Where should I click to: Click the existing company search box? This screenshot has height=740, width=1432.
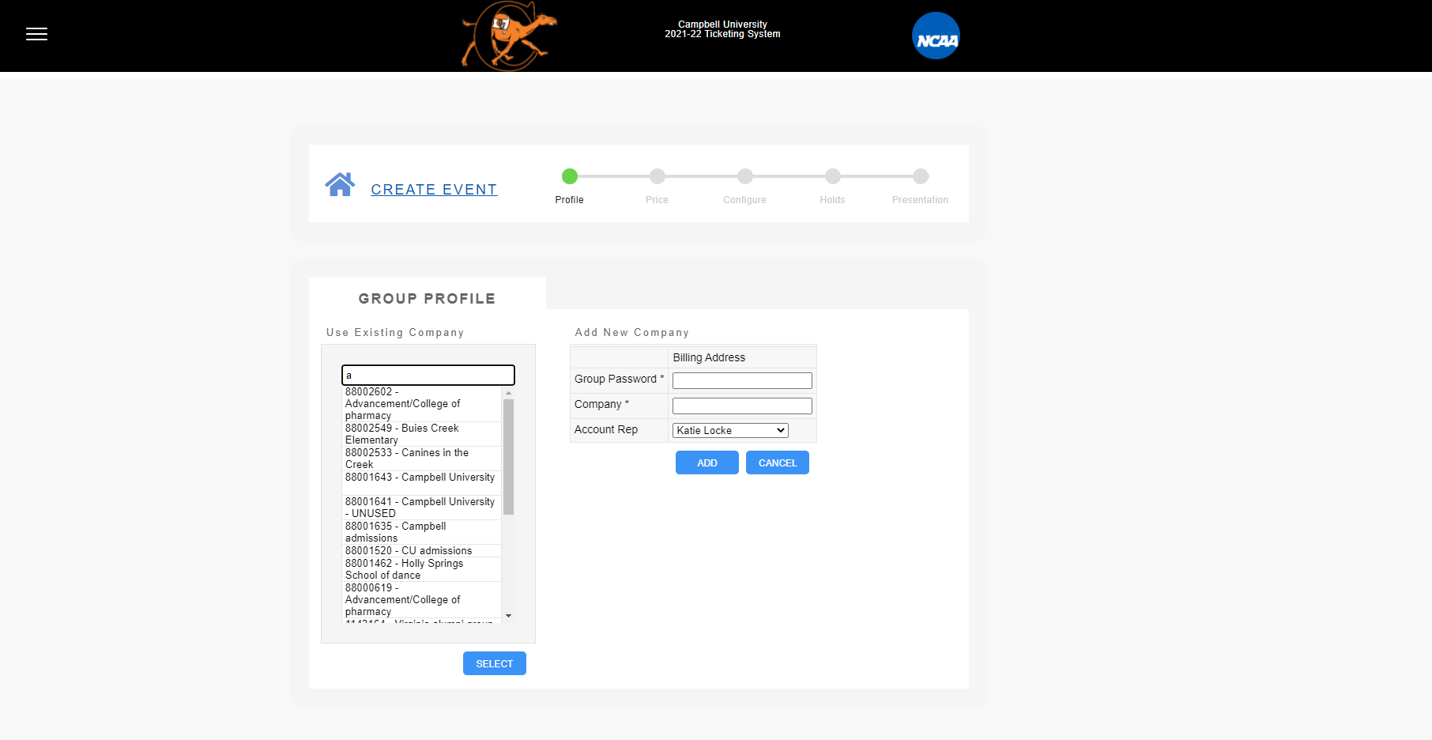[428, 375]
